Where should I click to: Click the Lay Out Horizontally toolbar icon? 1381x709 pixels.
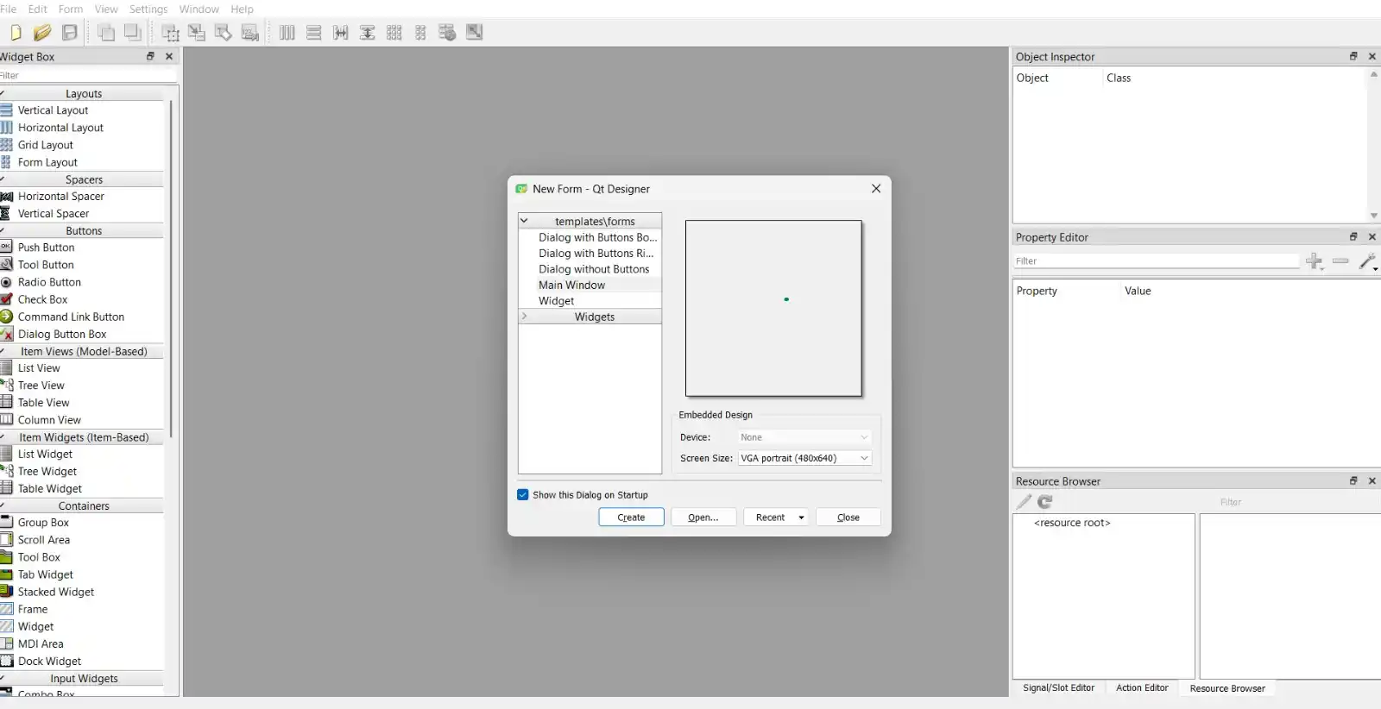(x=287, y=33)
